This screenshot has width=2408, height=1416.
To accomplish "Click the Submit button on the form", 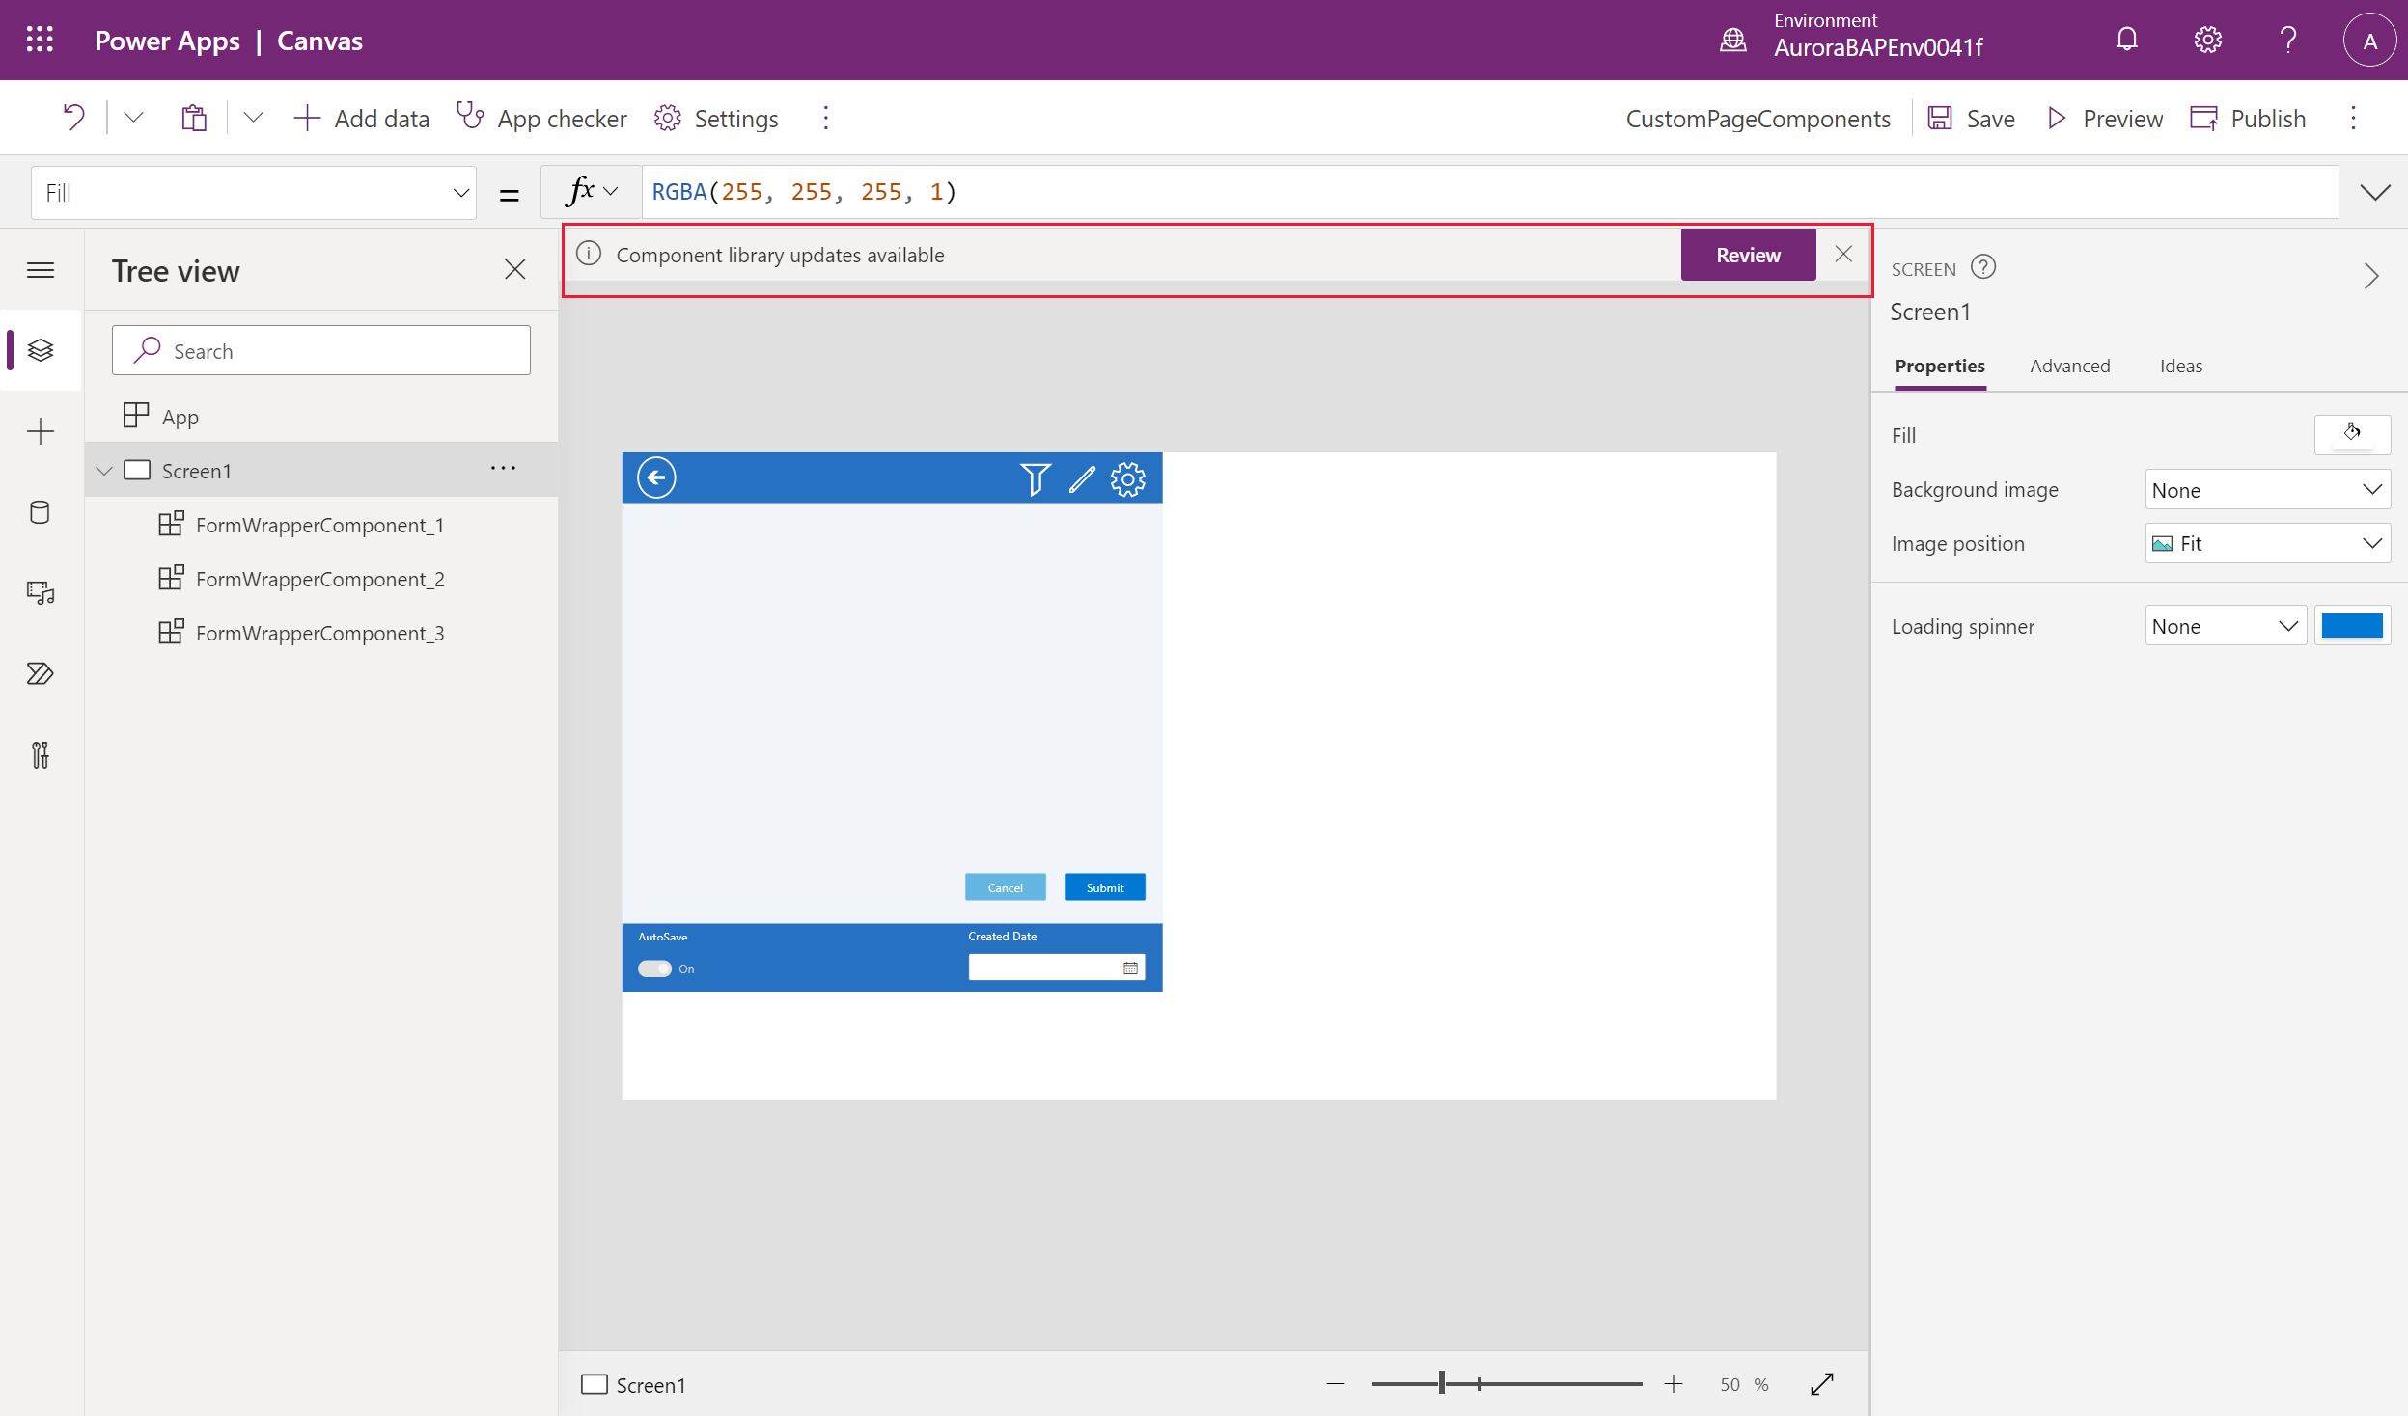I will point(1103,886).
